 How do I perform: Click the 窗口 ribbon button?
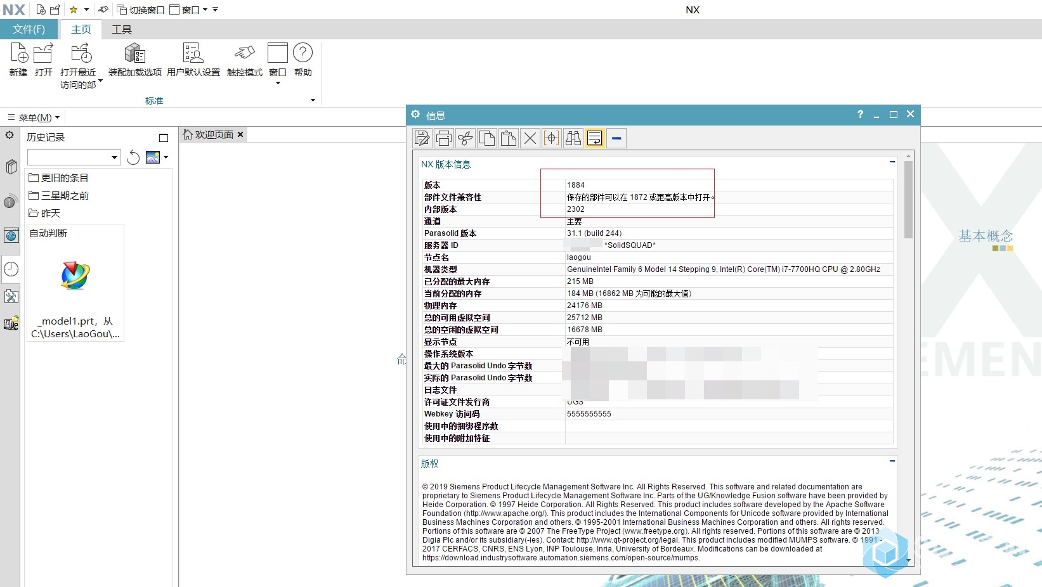pos(278,60)
